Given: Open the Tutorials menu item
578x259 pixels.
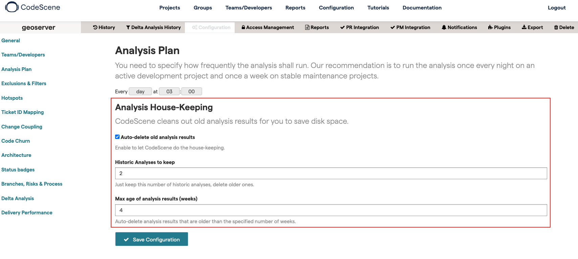Looking at the screenshot, I should coord(378,7).
